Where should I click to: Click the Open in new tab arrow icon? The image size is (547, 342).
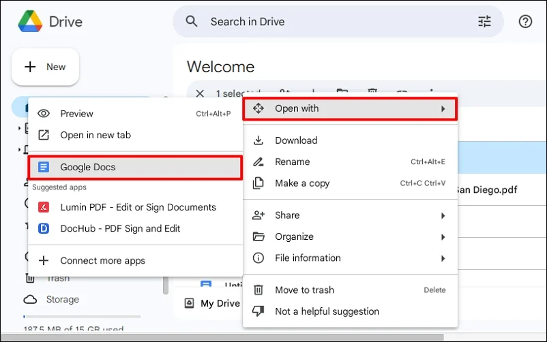click(x=44, y=135)
